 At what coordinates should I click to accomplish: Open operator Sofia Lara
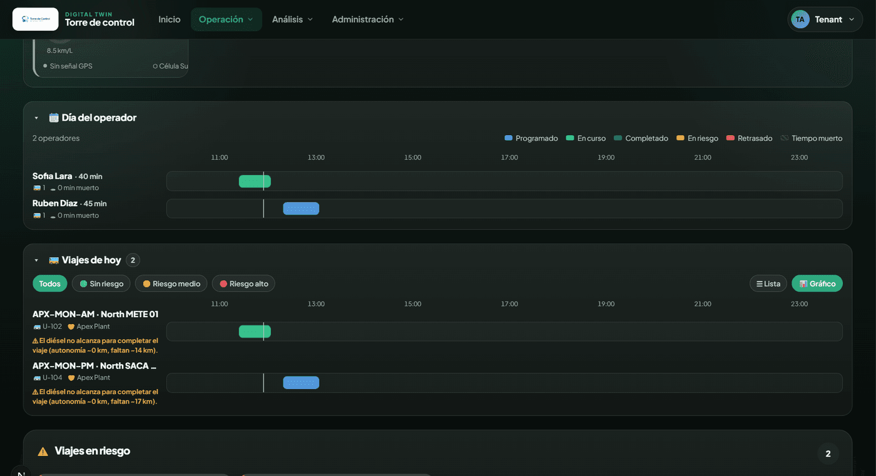(x=53, y=176)
